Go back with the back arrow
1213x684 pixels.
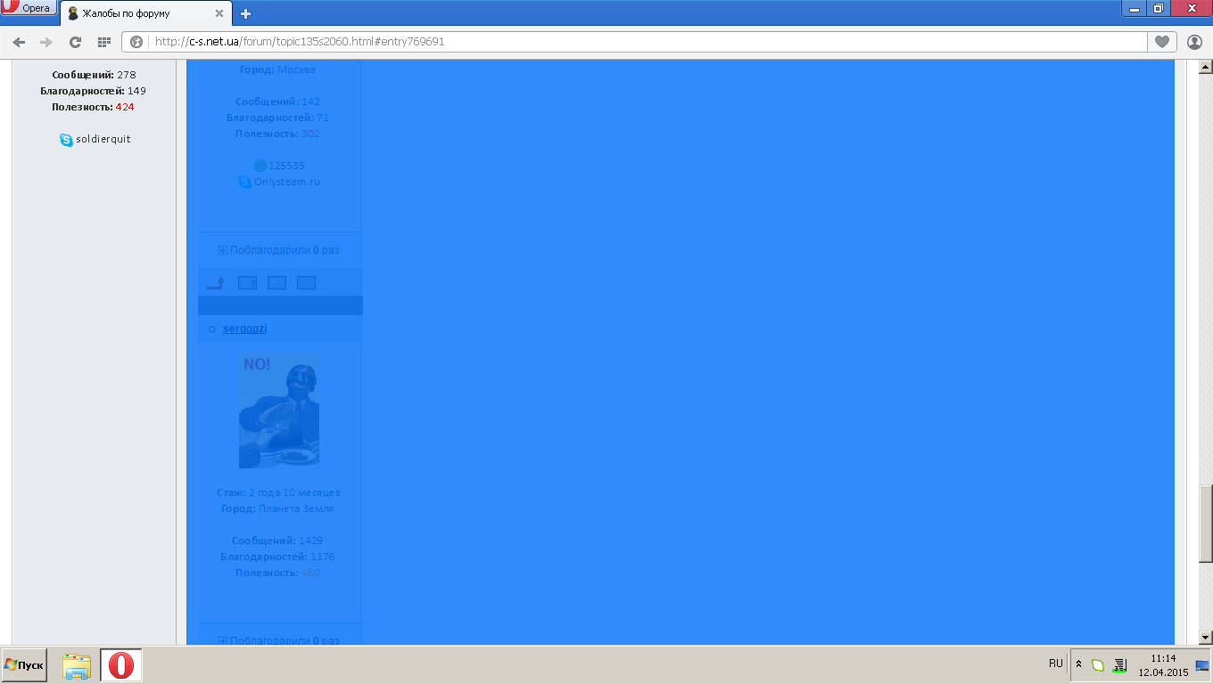(20, 42)
